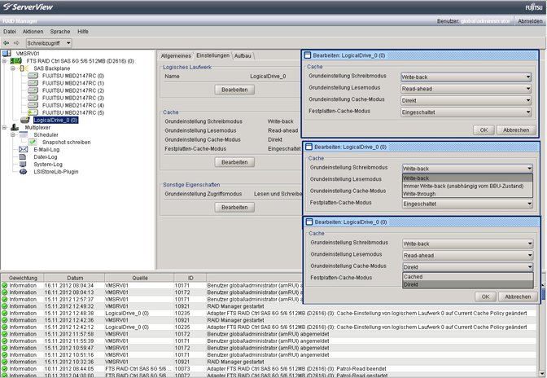Open Festplatten-Cache-Modus Eingeschaltet dropdown in topmost dialog
547x378 pixels.
[x=466, y=112]
